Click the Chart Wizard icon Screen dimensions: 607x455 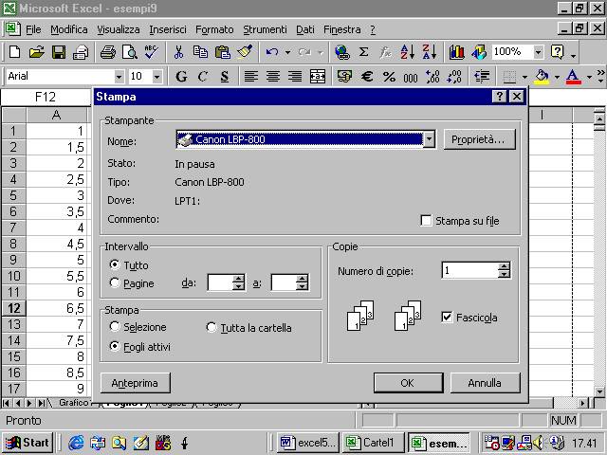pyautogui.click(x=457, y=52)
